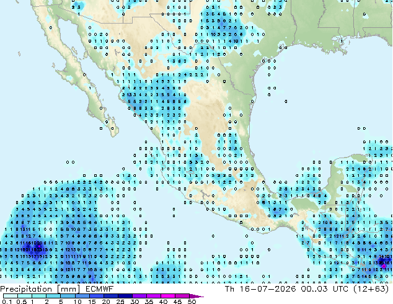This screenshot has width=393, height=304.
Task: Click the 5–10 mm legend color swatch
Action: pyautogui.click(x=68, y=296)
